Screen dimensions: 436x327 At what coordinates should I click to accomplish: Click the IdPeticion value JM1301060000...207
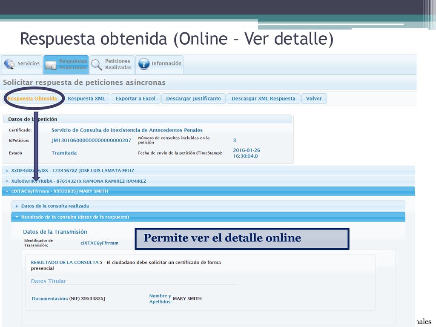point(92,141)
